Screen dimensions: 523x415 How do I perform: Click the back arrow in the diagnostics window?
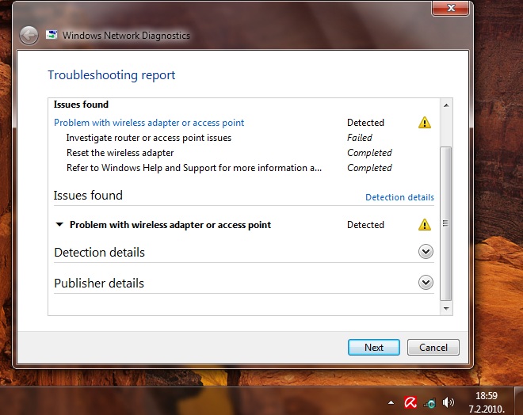tap(29, 35)
